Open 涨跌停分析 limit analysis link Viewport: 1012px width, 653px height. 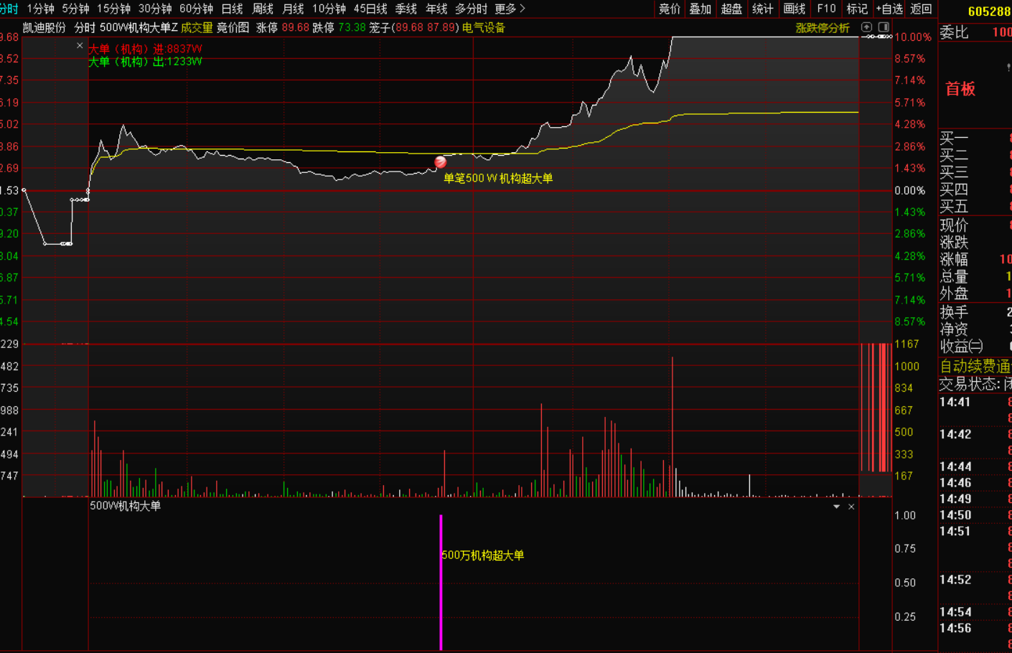tap(822, 28)
